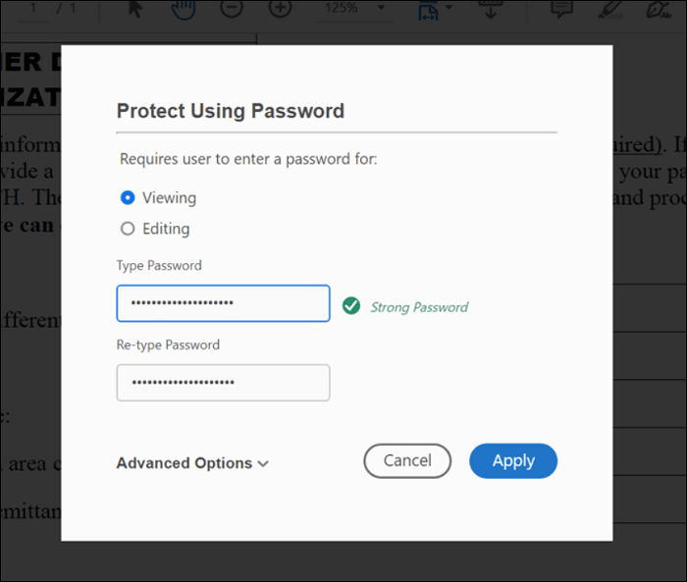This screenshot has height=582, width=687.
Task: Select the Editing radio option
Action: pyautogui.click(x=128, y=229)
